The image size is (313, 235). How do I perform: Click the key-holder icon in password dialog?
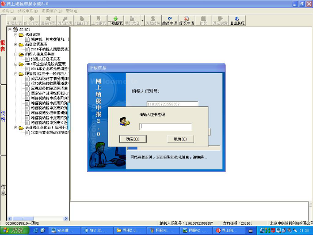125,122
